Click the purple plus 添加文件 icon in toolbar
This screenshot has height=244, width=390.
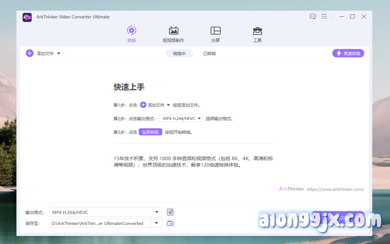coord(30,53)
